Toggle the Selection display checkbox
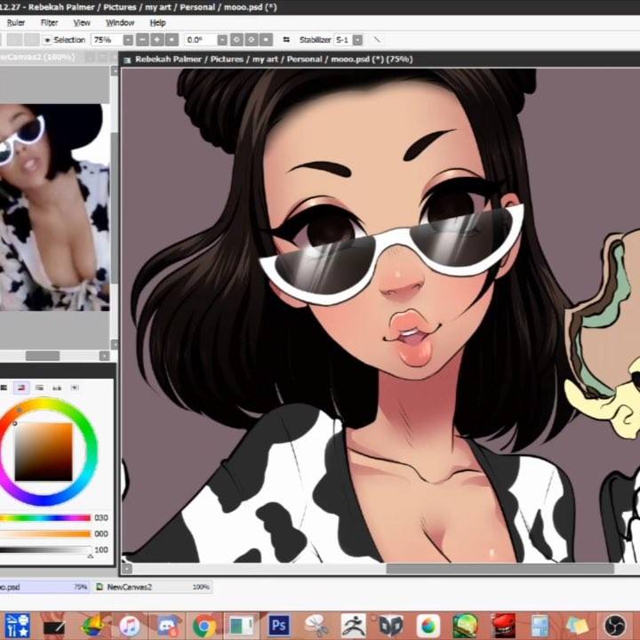This screenshot has height=640, width=640. coord(47,40)
